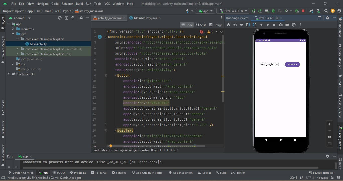The width and height of the screenshot is (343, 181).
Task: Click the Sync Project with Gradle icon
Action: tap(311, 11)
